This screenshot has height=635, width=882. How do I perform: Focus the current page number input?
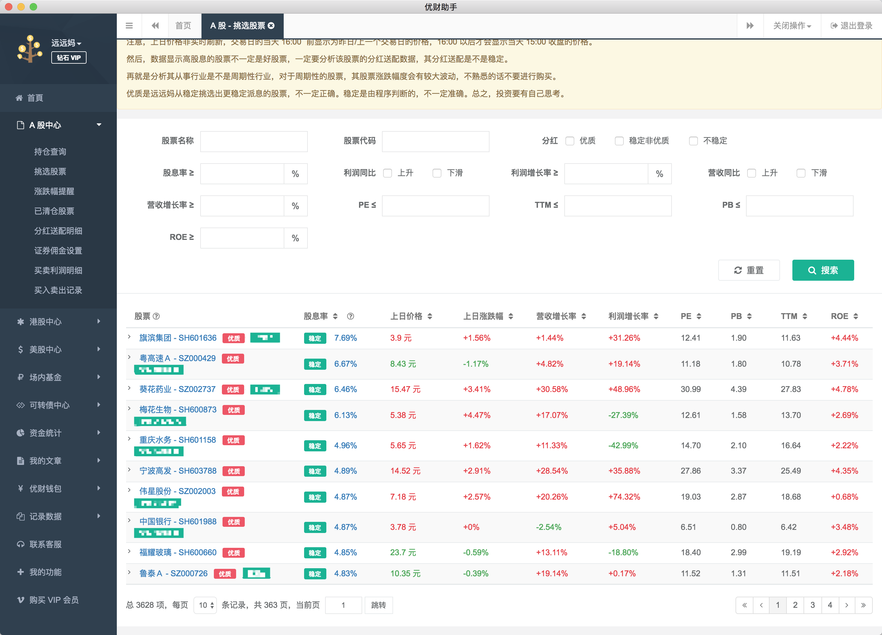343,605
